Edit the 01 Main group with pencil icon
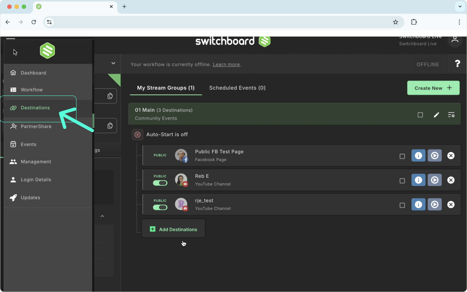This screenshot has width=467, height=292. 437,115
